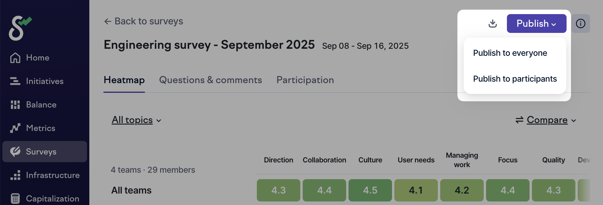Click the download results icon
Screen dimensions: 603x205
tap(493, 23)
